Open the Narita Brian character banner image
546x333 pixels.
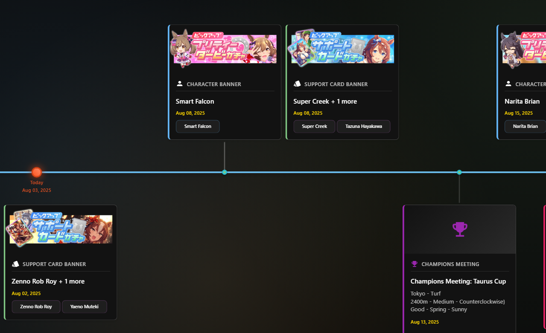point(524,49)
